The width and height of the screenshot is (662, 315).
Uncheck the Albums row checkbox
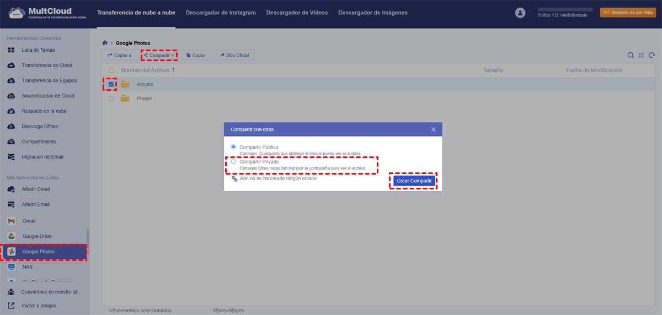[111, 84]
